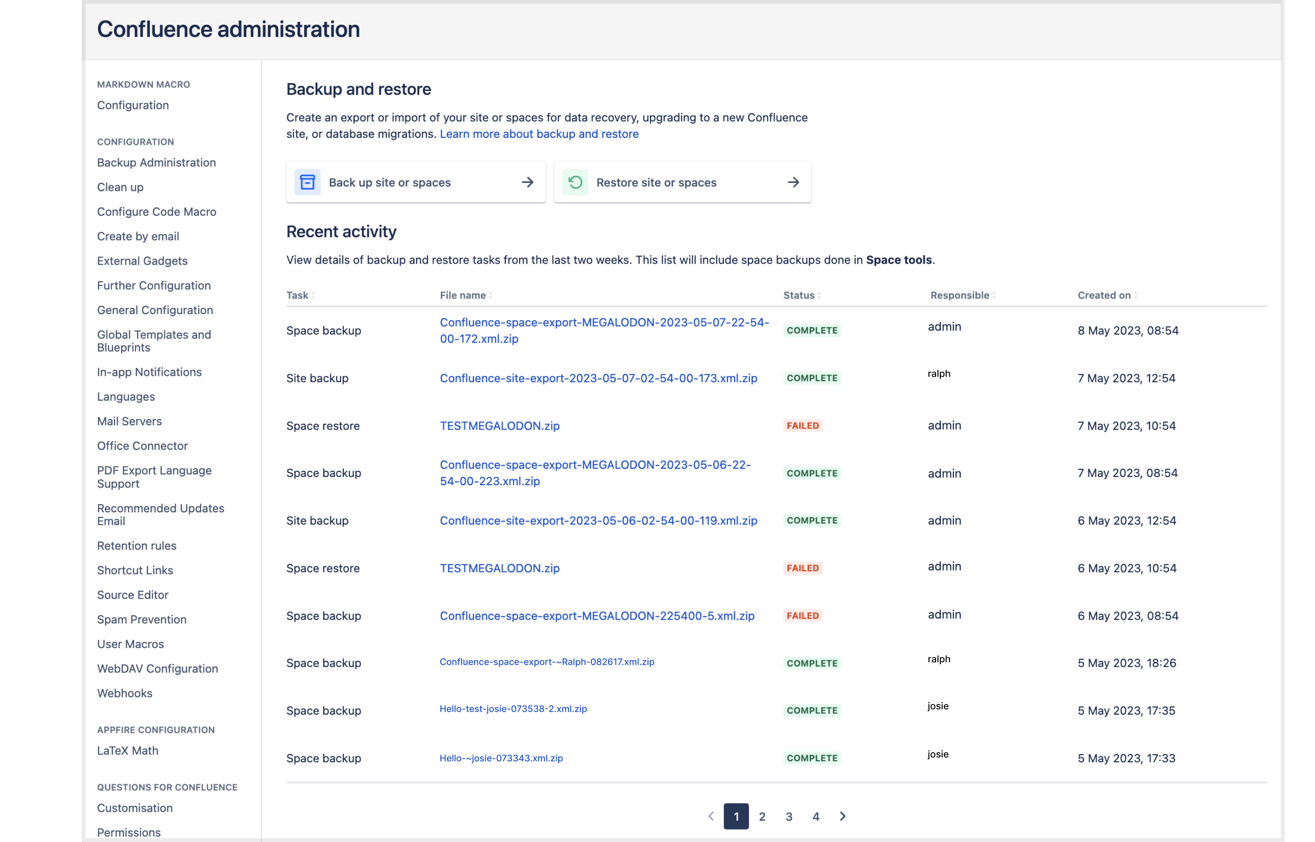Image resolution: width=1315 pixels, height=842 pixels.
Task: Open Confluence-space-export-MEGALODON-225400-5.xml.zip link
Action: (x=597, y=616)
